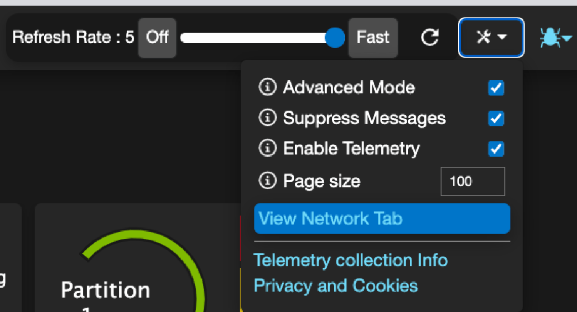Click the refresh rate slider handle
577x312 pixels.
[x=335, y=37]
